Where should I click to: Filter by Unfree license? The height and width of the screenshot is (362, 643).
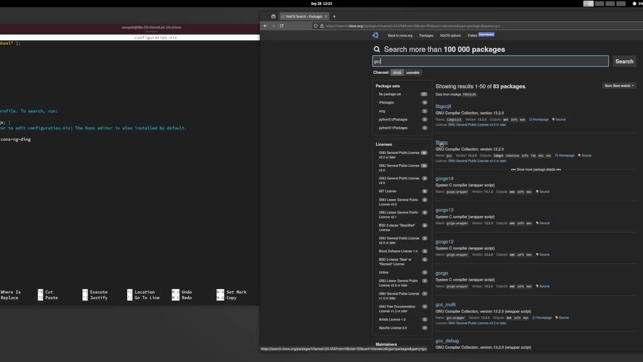tap(402, 273)
